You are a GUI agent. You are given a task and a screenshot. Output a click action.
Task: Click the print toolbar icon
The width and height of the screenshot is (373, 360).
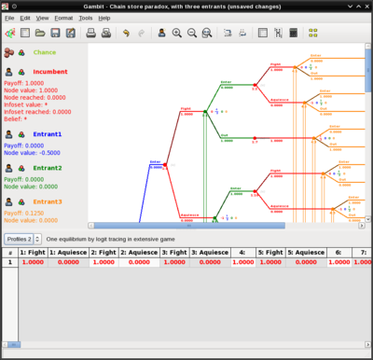[90, 33]
